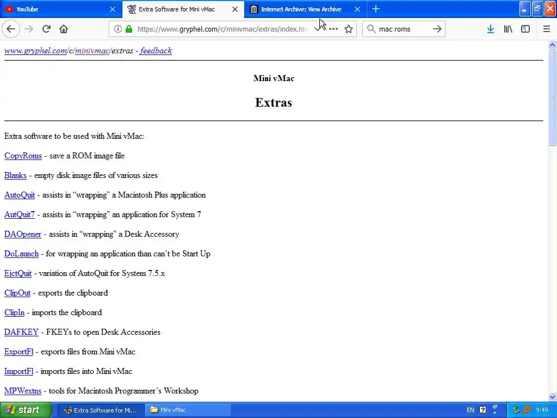Follow the www.gryphel.com breadcrumb link
Image resolution: width=557 pixels, height=418 pixels.
(x=35, y=51)
